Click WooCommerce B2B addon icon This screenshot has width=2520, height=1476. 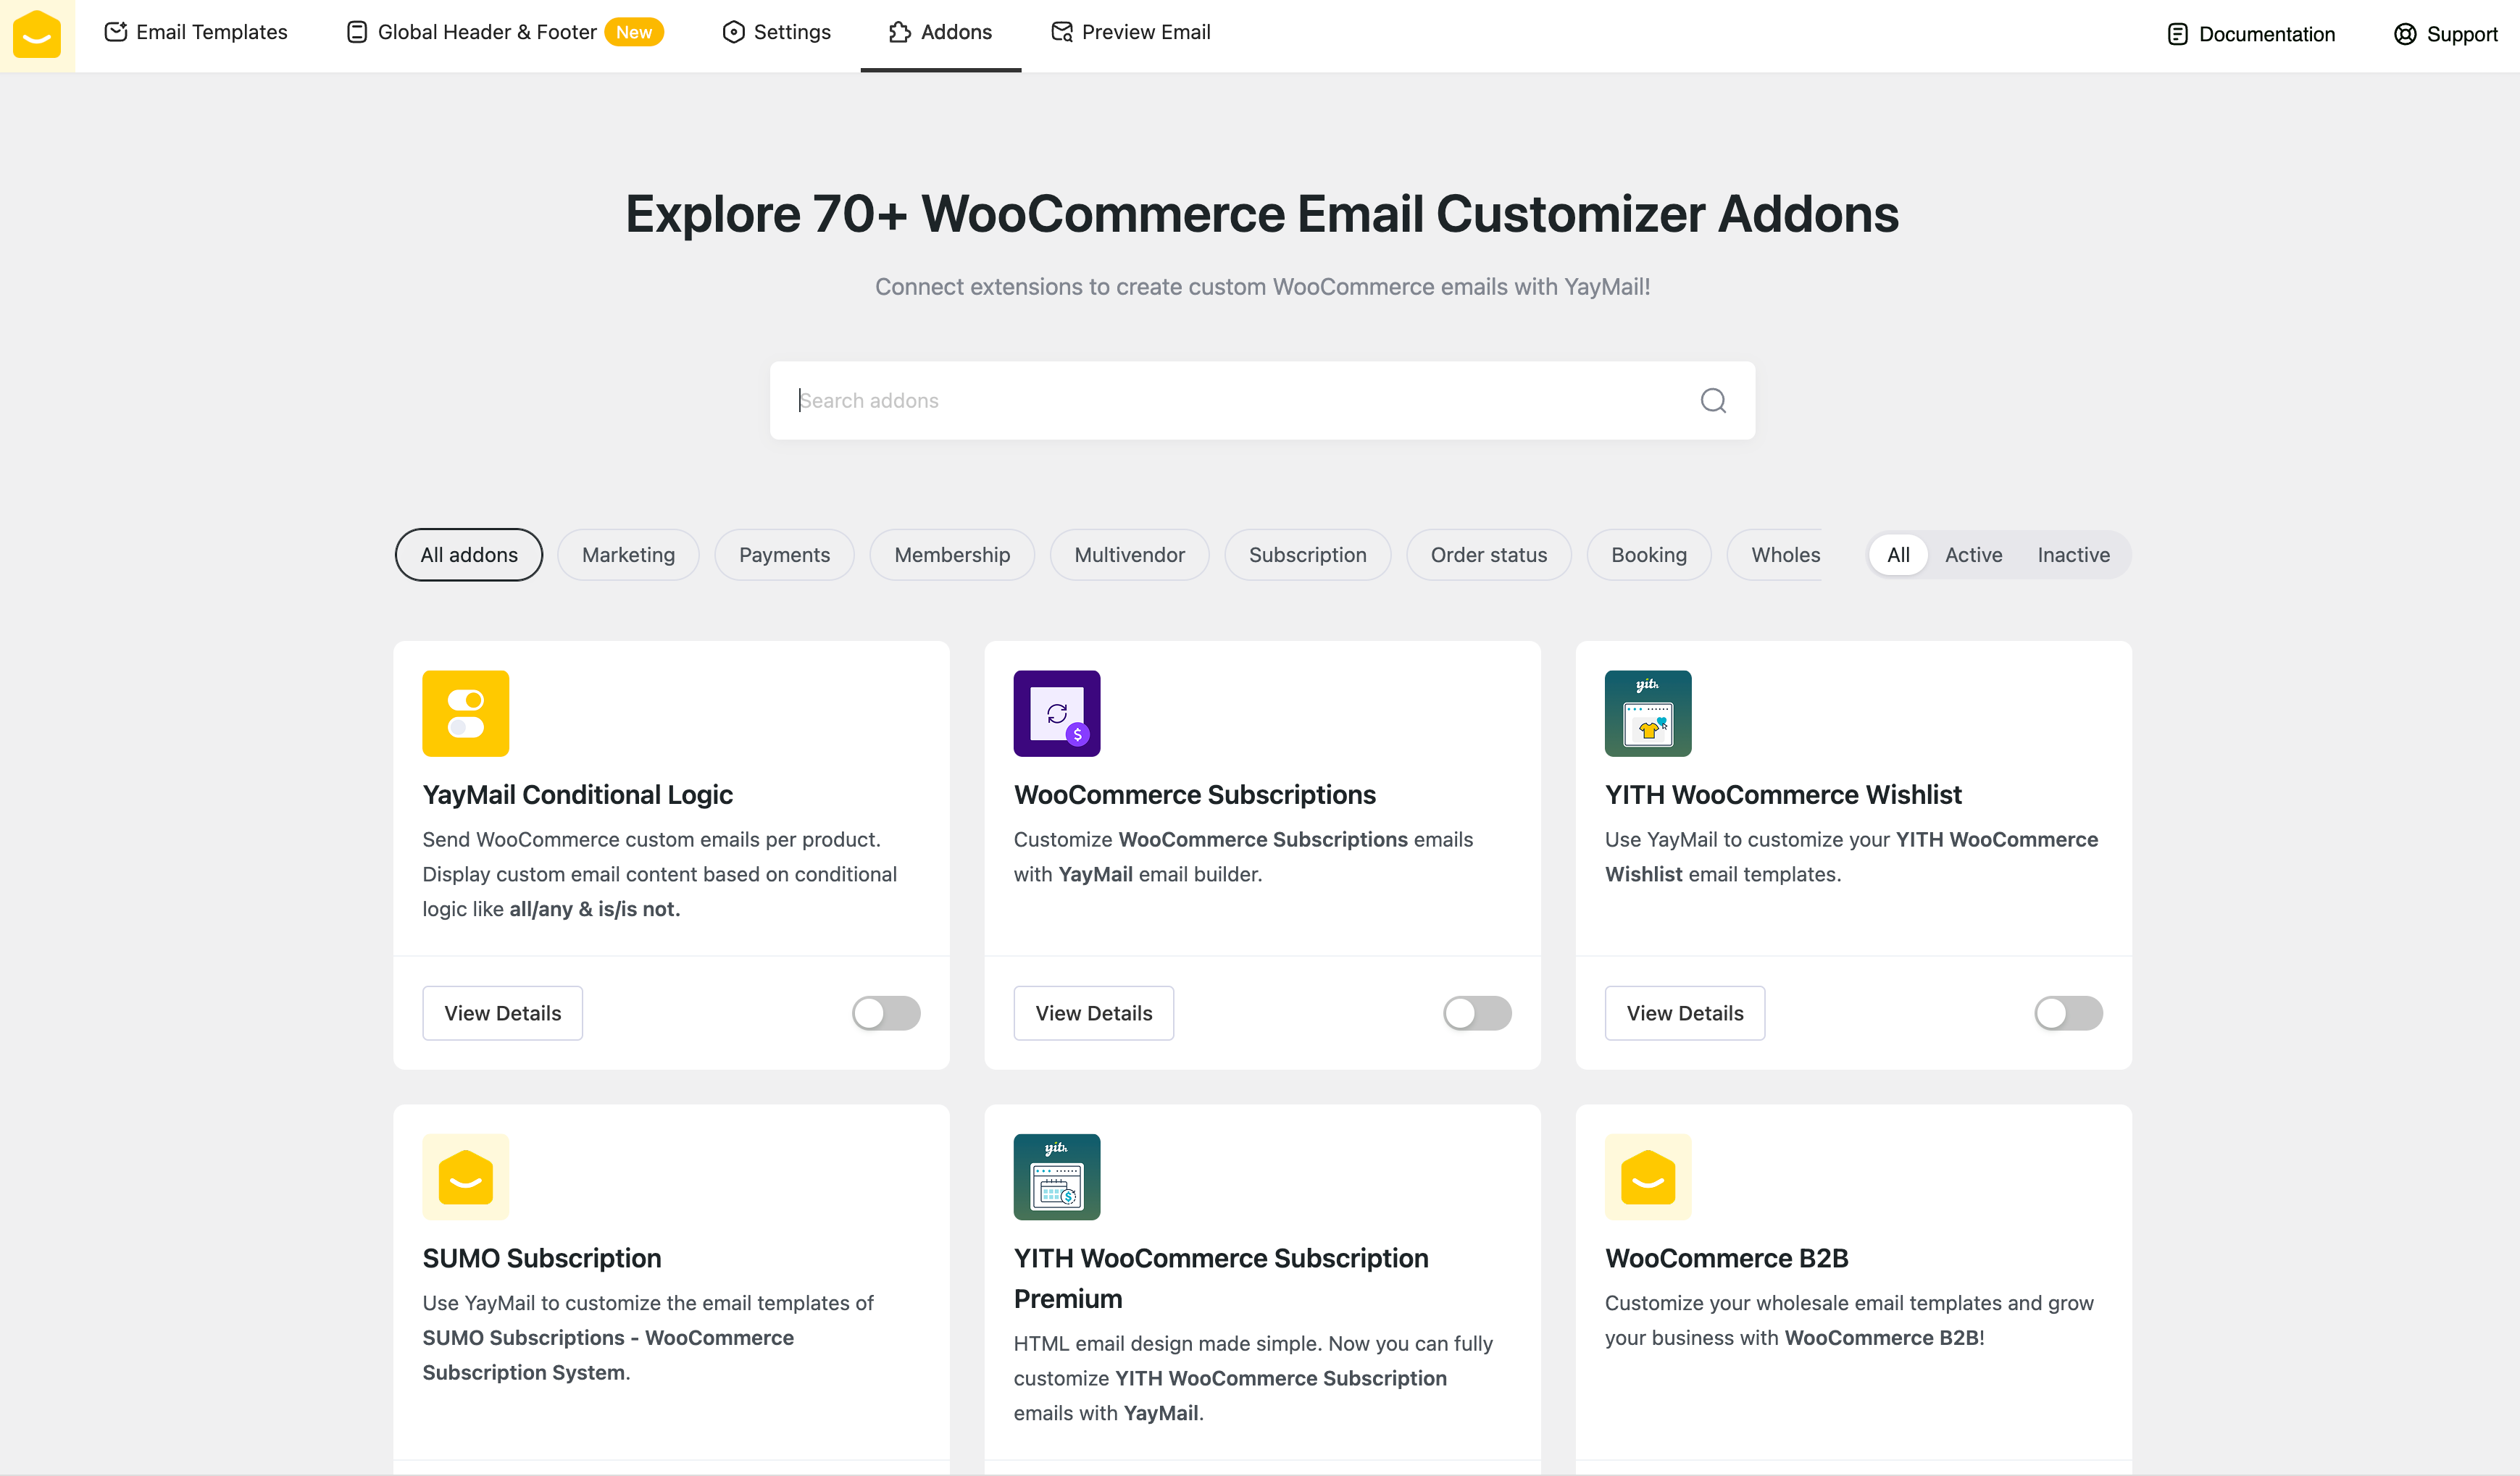click(1647, 1176)
